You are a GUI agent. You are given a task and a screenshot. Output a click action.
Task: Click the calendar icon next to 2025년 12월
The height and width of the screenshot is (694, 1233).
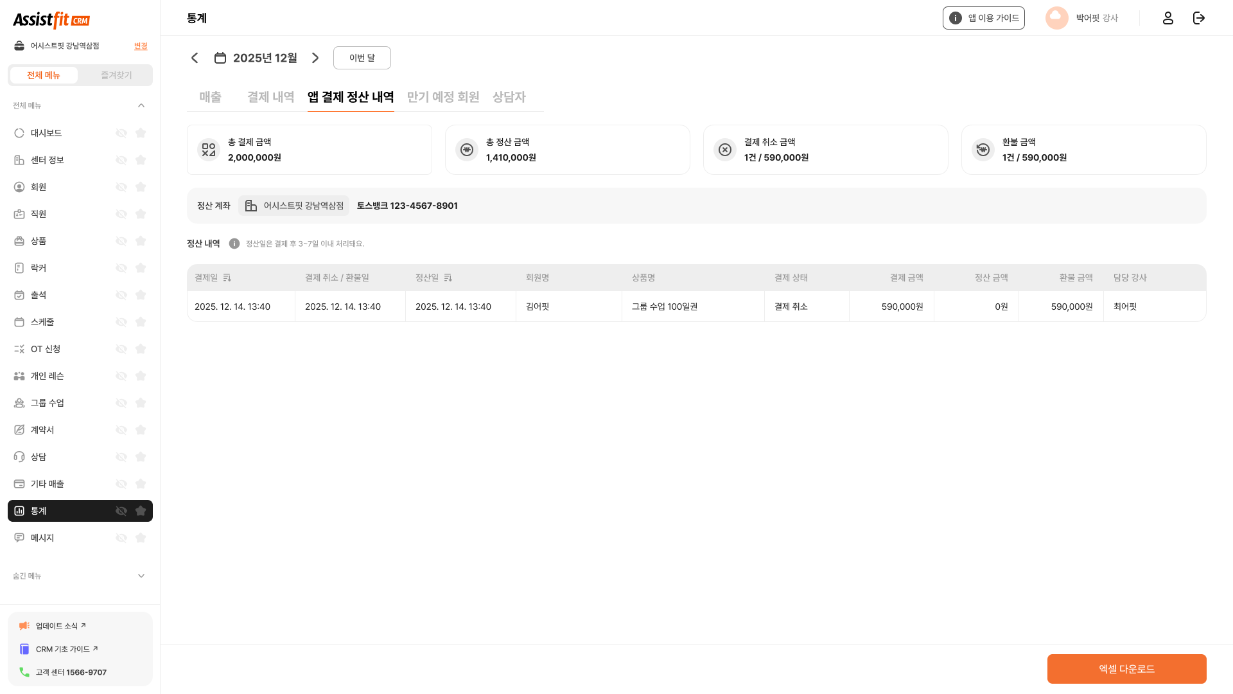click(220, 57)
